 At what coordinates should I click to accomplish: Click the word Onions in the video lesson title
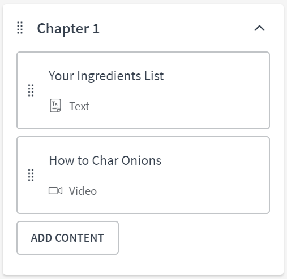(142, 160)
